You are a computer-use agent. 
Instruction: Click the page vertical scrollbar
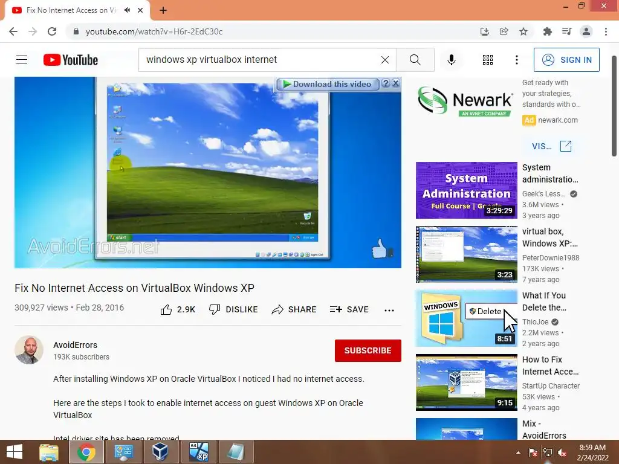pyautogui.click(x=614, y=106)
